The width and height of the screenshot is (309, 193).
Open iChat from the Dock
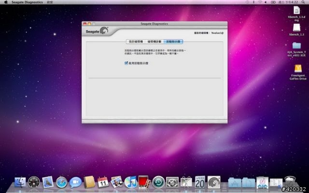tap(75, 182)
